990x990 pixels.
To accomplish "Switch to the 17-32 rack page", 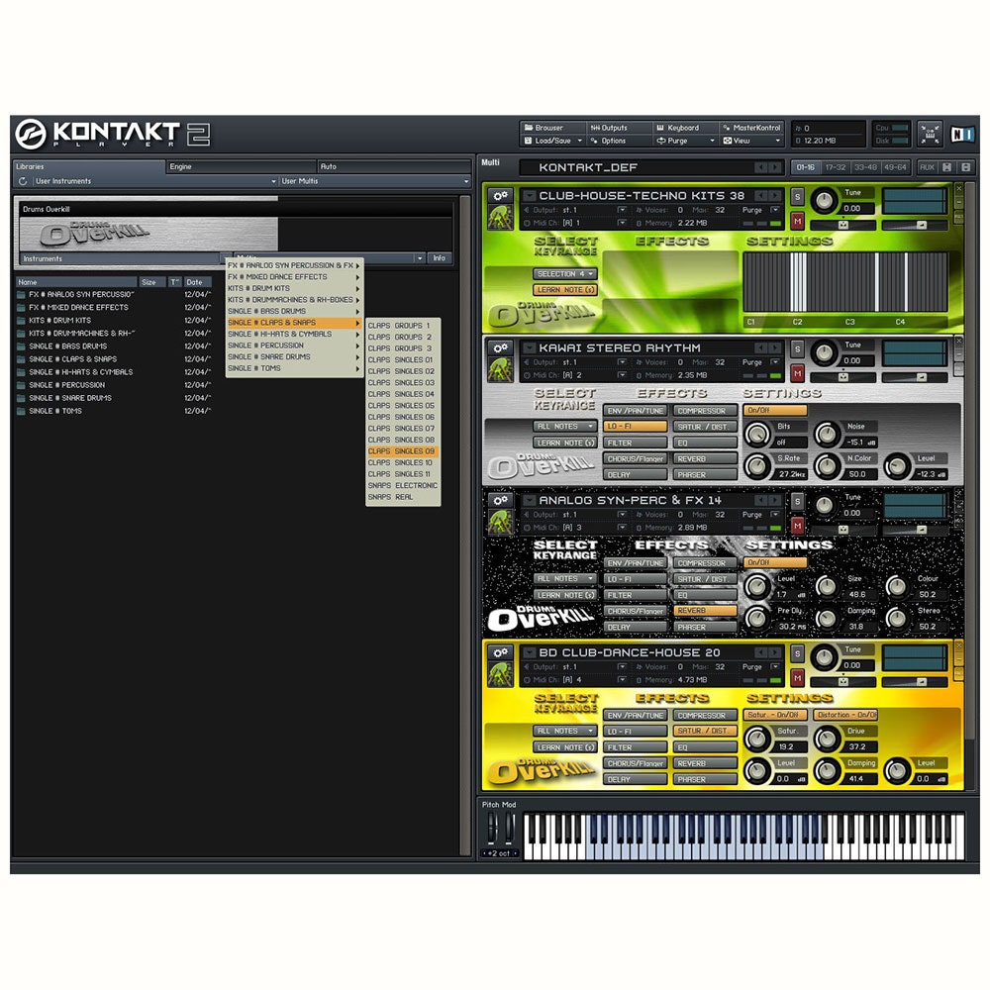I will (x=836, y=167).
